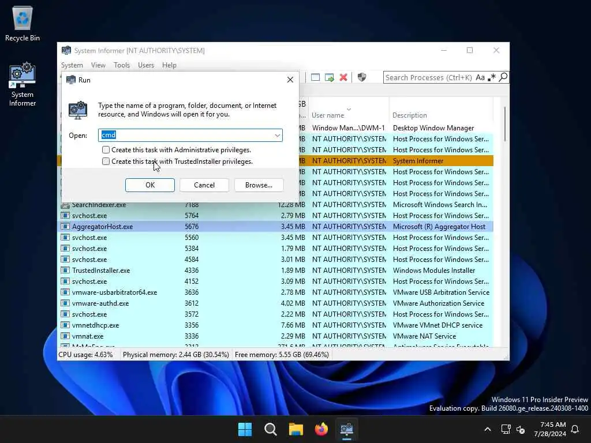Click the vmnat.exe process icon
Viewport: 591px width, 443px height.
pyautogui.click(x=65, y=336)
